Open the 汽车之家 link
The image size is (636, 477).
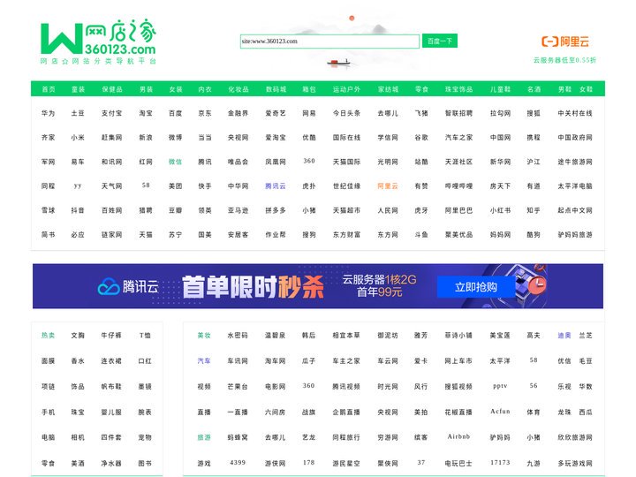[458, 138]
